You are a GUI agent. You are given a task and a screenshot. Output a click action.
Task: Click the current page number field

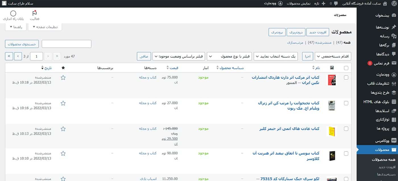pyautogui.click(x=37, y=56)
